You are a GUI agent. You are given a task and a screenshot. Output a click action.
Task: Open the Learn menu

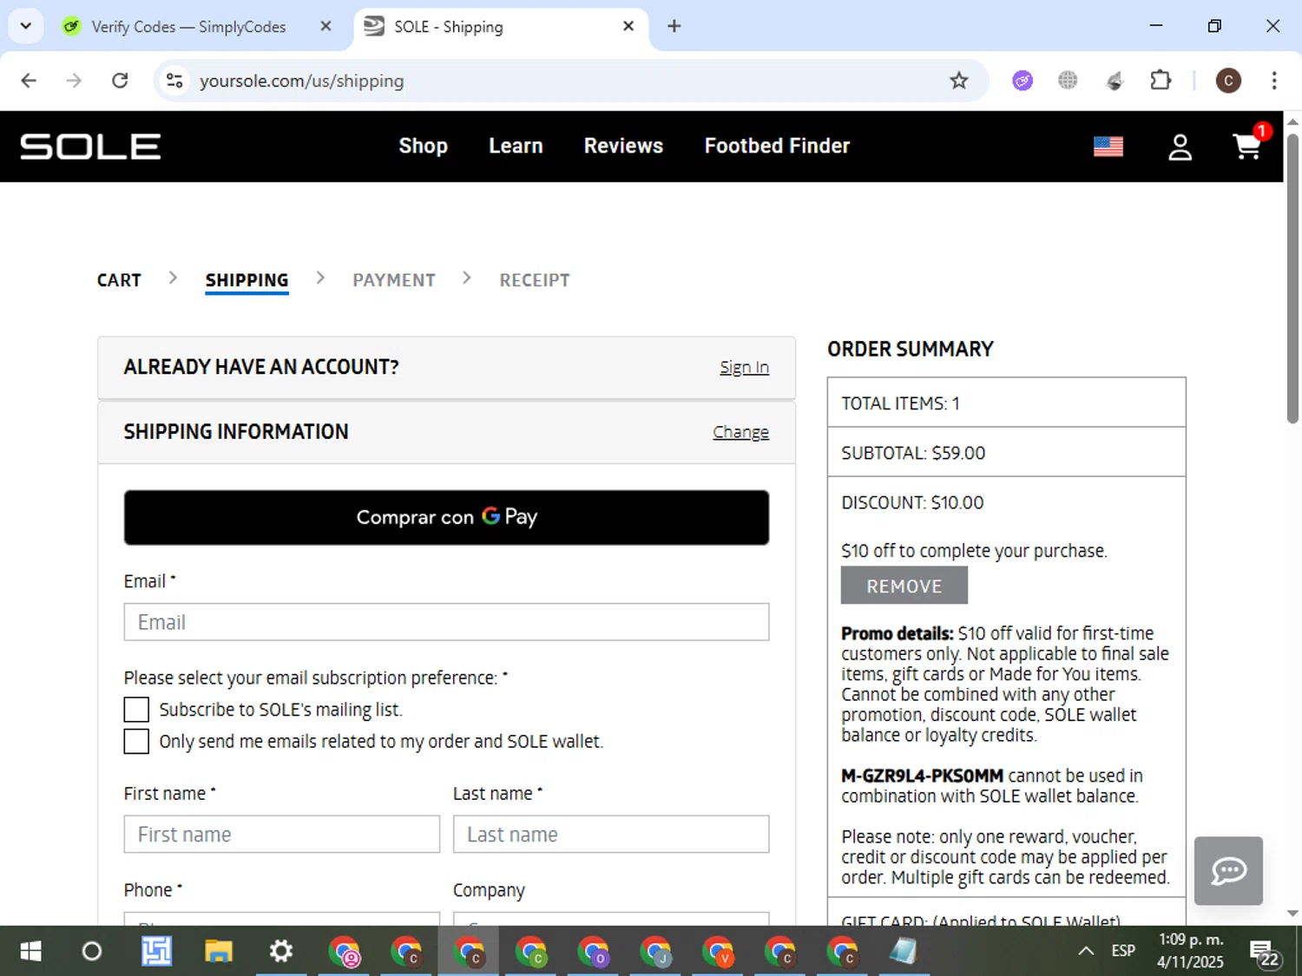point(516,146)
